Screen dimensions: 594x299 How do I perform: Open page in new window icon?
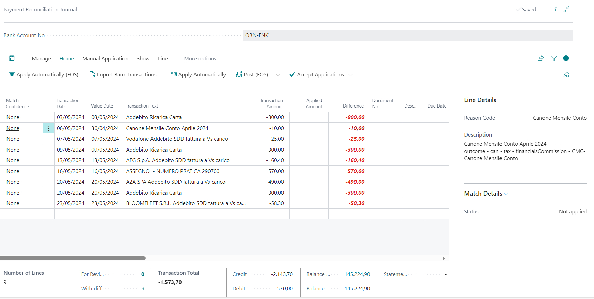(x=553, y=9)
